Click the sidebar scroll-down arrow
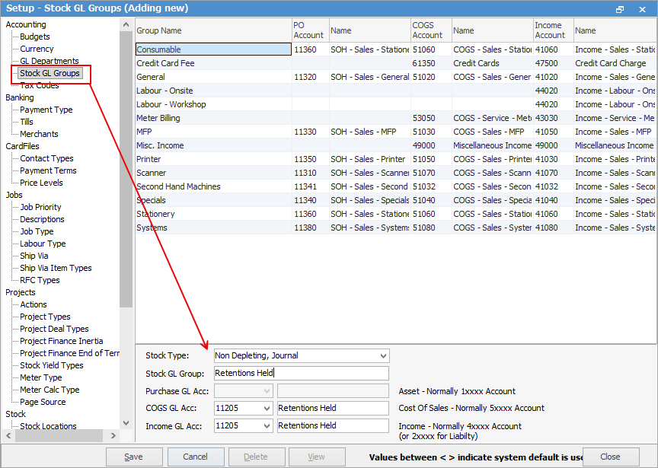Image resolution: width=658 pixels, height=468 pixels. pos(126,424)
